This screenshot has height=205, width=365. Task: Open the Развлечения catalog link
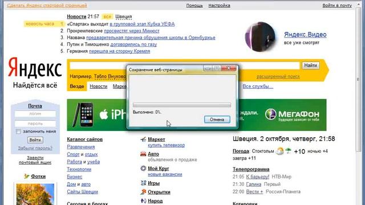[81, 147]
